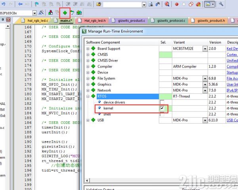Switch to main.c tab

coord(63,20)
